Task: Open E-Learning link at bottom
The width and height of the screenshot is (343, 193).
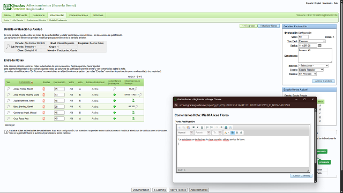Action: point(160,190)
